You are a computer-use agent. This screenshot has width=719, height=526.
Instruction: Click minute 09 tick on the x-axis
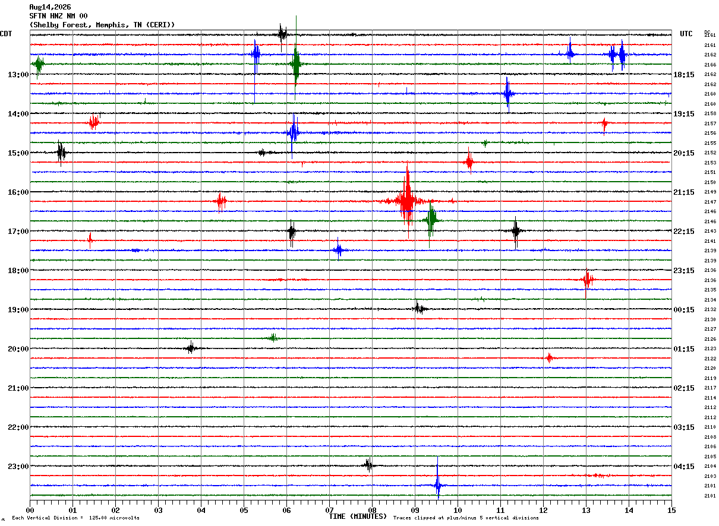[415, 510]
